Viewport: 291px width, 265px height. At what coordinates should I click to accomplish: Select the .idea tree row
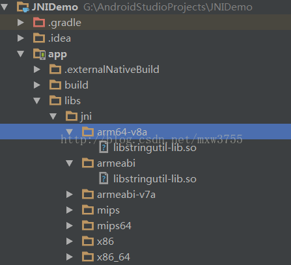(145, 38)
